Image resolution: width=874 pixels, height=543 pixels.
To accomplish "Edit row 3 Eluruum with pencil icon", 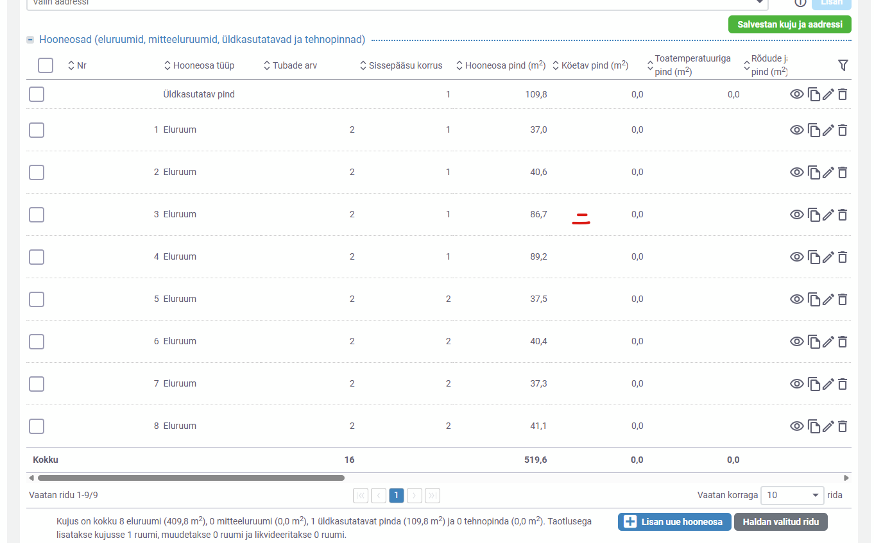I will 828,215.
